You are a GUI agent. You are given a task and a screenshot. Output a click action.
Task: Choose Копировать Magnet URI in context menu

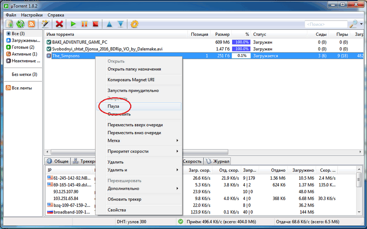coord(139,79)
